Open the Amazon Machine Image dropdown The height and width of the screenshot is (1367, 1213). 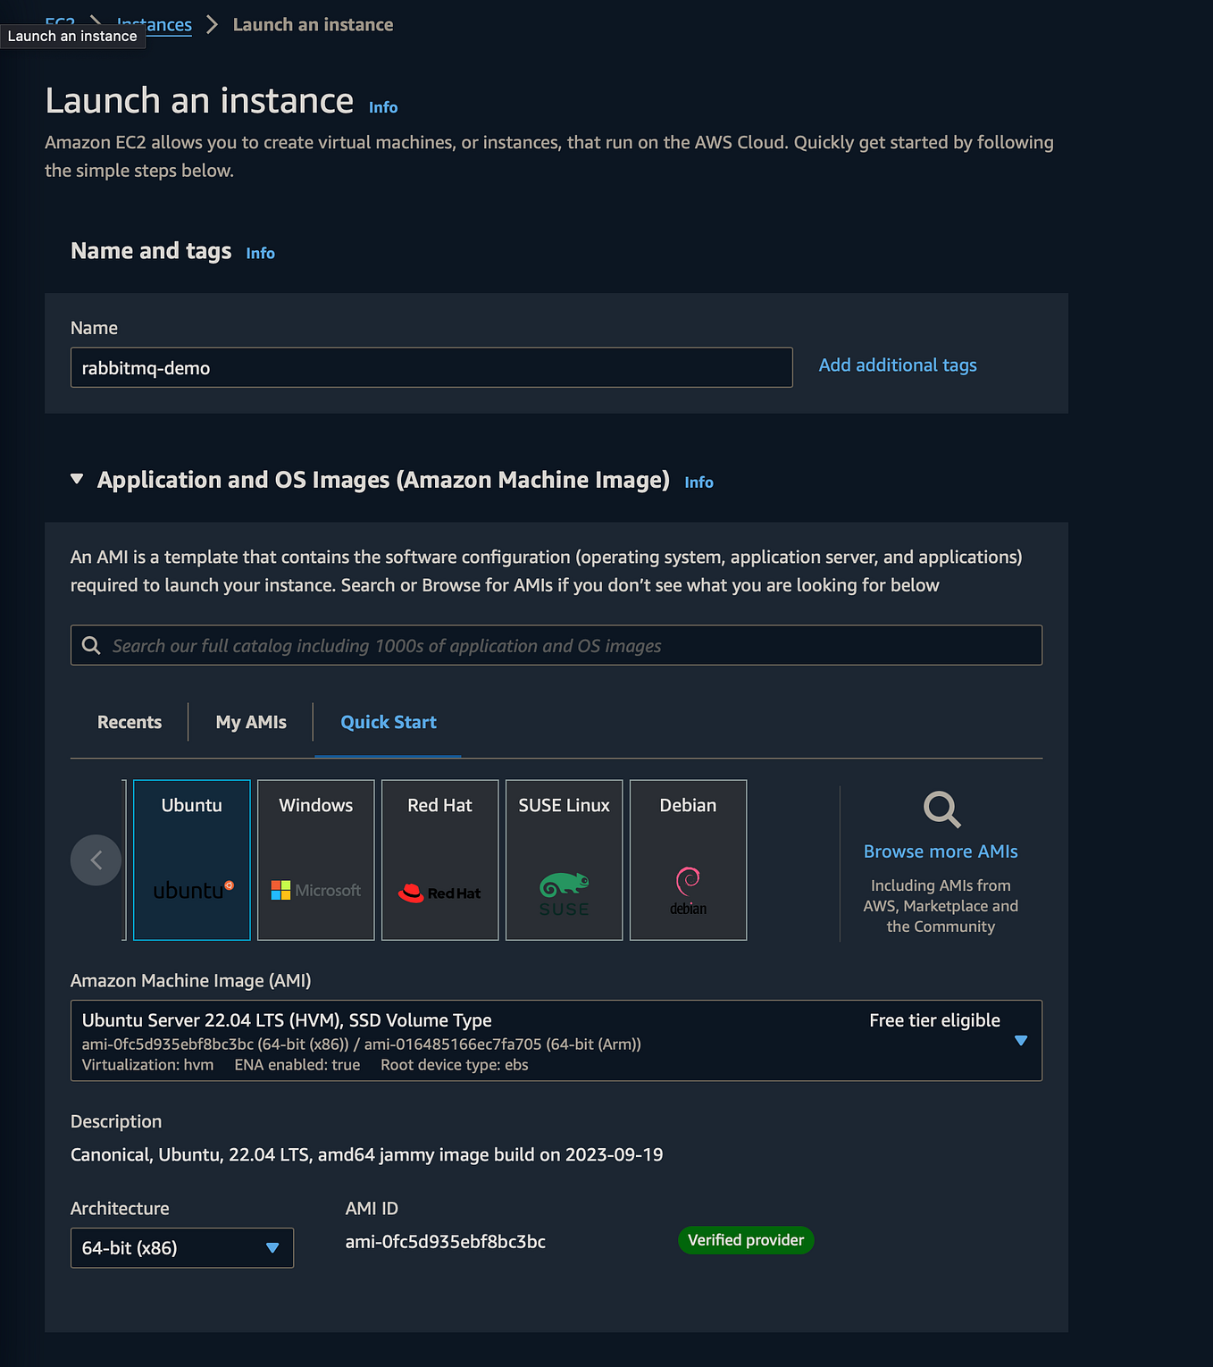point(556,1041)
